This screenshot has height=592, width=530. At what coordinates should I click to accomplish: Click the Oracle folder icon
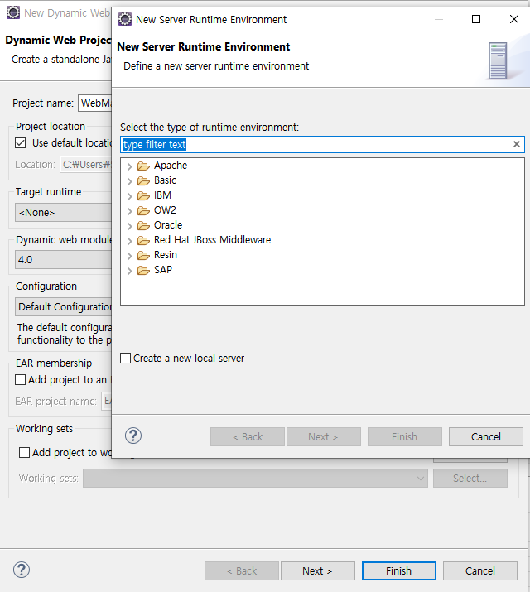[143, 225]
